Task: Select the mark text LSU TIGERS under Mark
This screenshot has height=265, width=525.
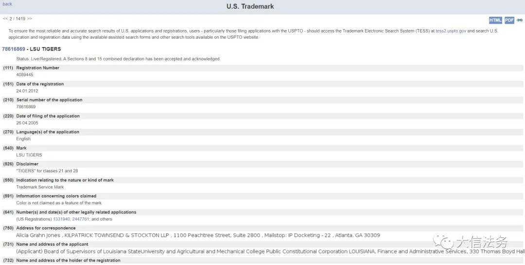Action: pos(29,155)
